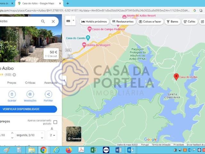Click the Santa Combinha map label
The image size is (205, 154).
pyautogui.click(x=172, y=96)
